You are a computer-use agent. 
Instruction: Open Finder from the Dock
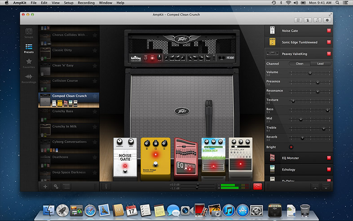[x=49, y=210]
